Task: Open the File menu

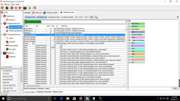Action: click(x=2, y=4)
